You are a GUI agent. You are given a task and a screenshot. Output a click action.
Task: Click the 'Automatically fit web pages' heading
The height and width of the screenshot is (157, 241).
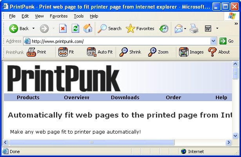120,115
